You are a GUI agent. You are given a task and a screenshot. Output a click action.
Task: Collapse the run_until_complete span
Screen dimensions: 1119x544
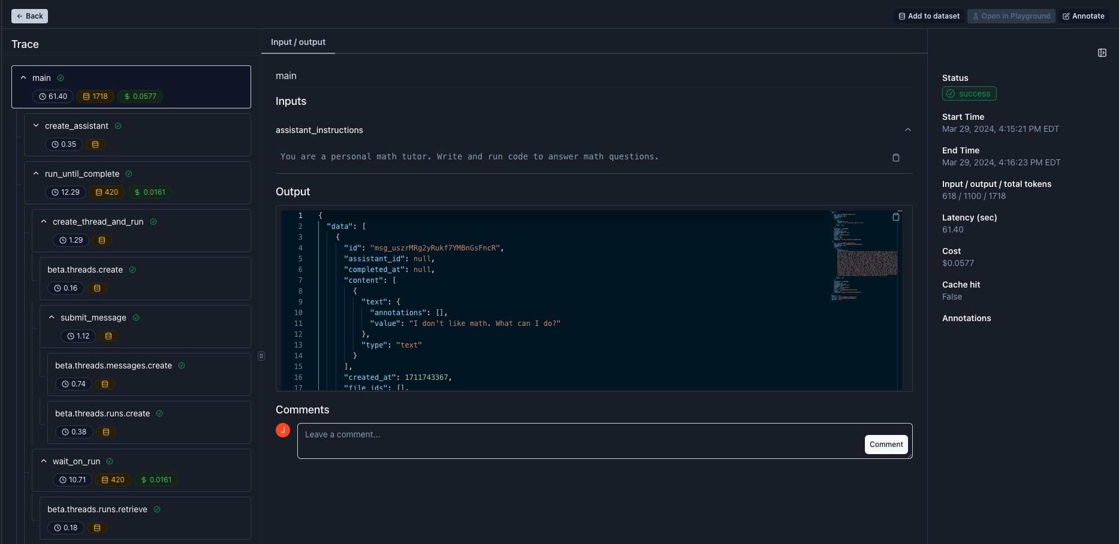[x=35, y=173]
